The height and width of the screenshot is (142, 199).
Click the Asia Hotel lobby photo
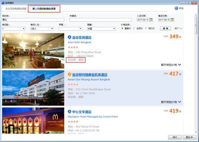point(33,51)
